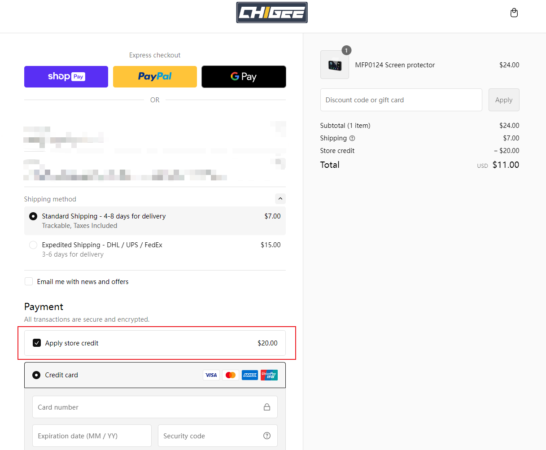Select Expedited Shipping DHL / UPS / FedEx
This screenshot has height=450, width=546.
33,245
